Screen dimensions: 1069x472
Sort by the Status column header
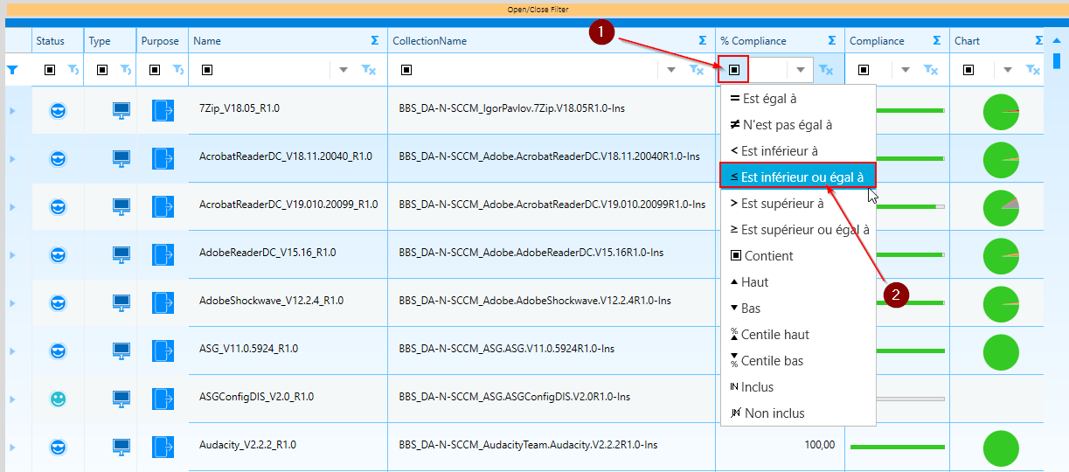tap(50, 41)
